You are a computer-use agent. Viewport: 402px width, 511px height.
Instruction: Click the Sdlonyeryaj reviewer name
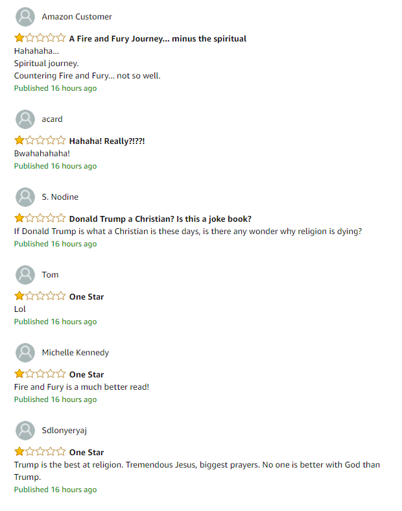point(64,431)
